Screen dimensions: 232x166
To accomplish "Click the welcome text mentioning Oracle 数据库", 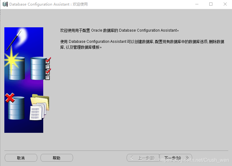I will click(119, 30).
